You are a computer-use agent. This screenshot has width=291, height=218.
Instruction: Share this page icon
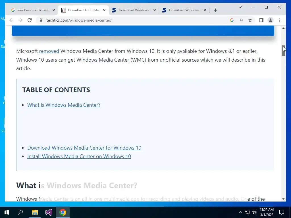pos(241,20)
